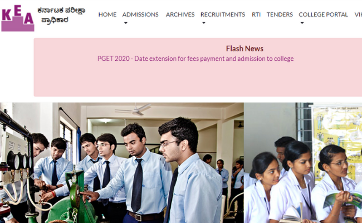Expand the Recruitments dropdown arrow
Screen dimensions: 362x223
(x=204, y=23)
